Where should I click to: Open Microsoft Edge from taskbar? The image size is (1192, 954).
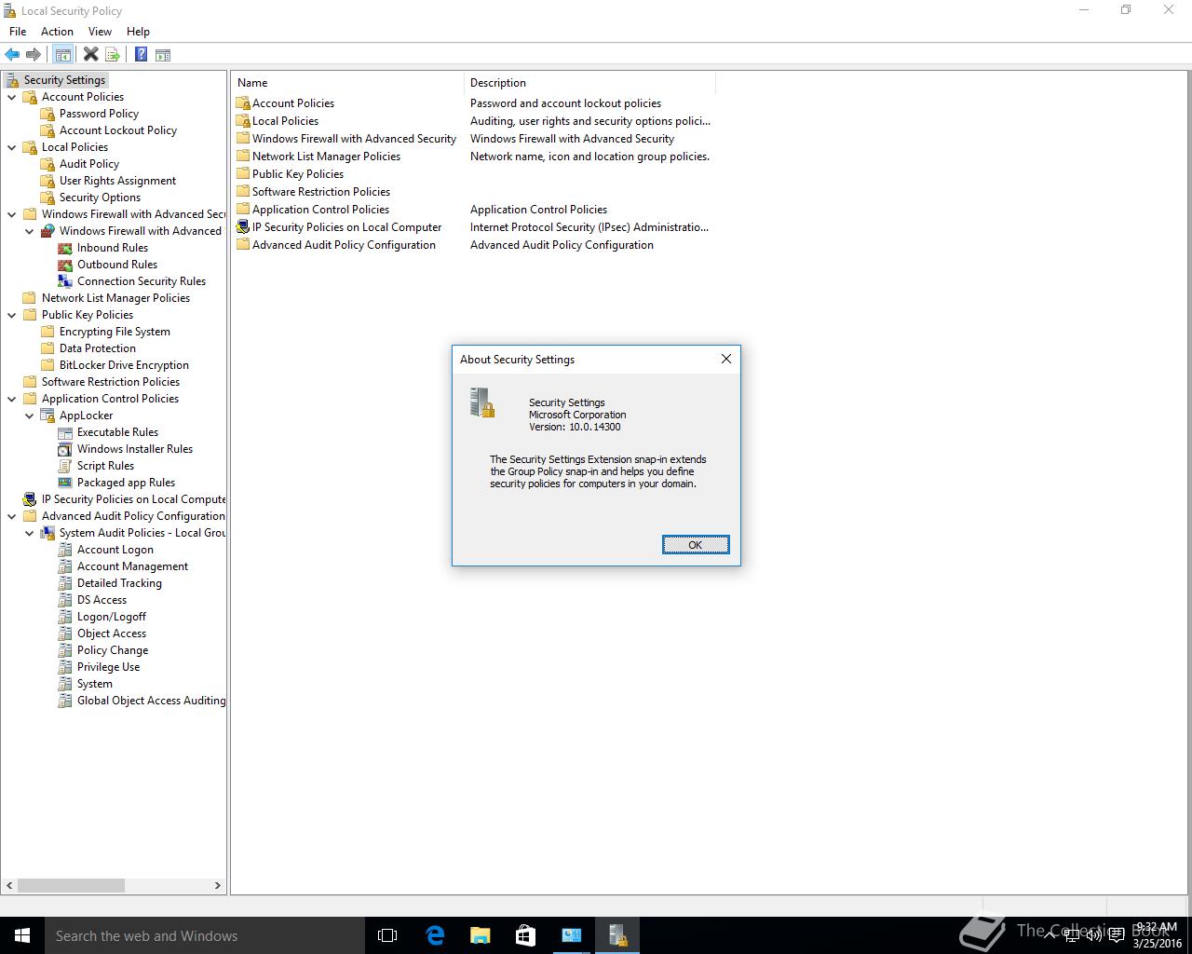click(435, 935)
